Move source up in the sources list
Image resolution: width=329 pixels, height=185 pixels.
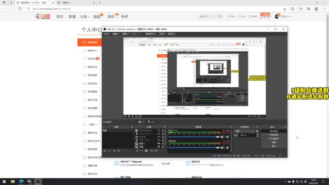pyautogui.click(x=151, y=150)
